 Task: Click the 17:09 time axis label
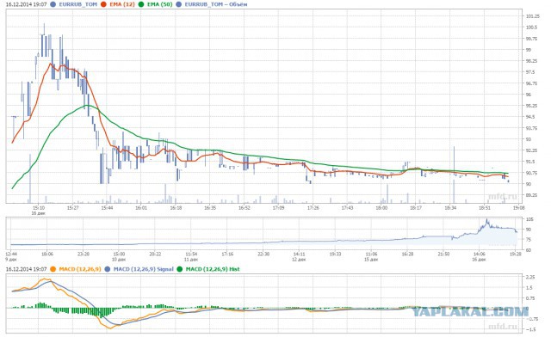278,208
